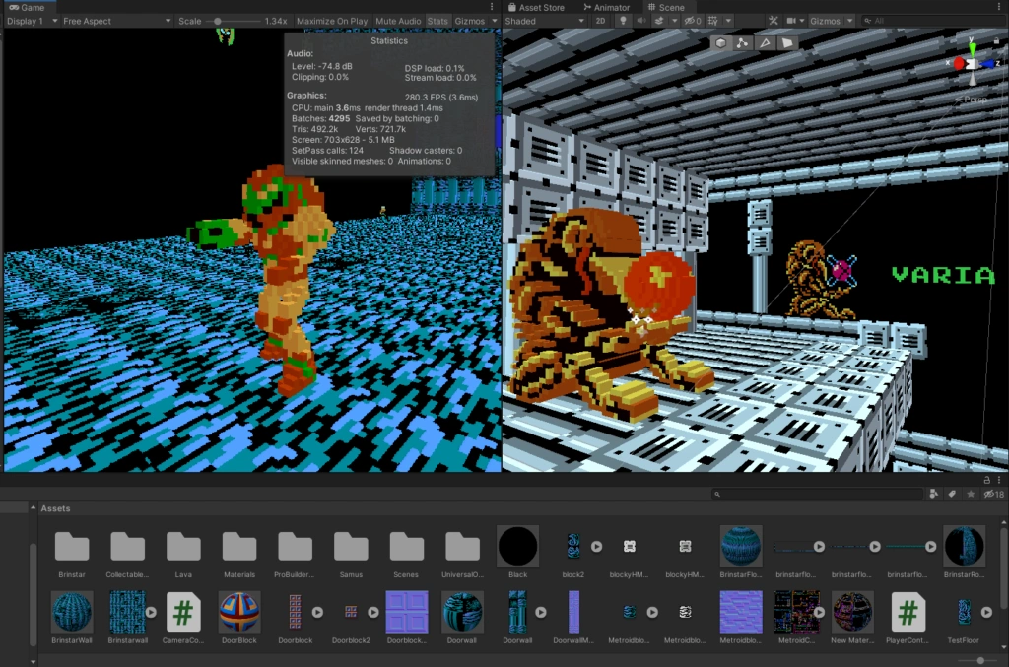This screenshot has height=667, width=1009.
Task: Open Project panel kebab options menu
Action: (999, 480)
